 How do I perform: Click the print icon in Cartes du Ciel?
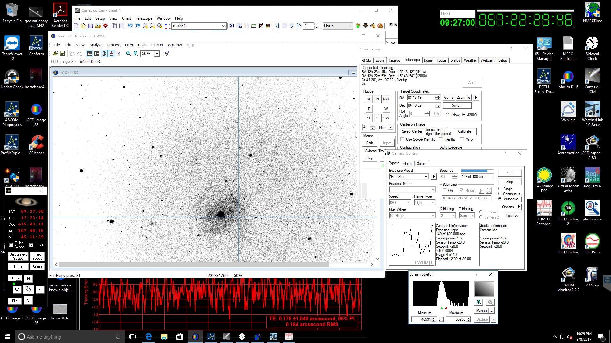[x=98, y=26]
